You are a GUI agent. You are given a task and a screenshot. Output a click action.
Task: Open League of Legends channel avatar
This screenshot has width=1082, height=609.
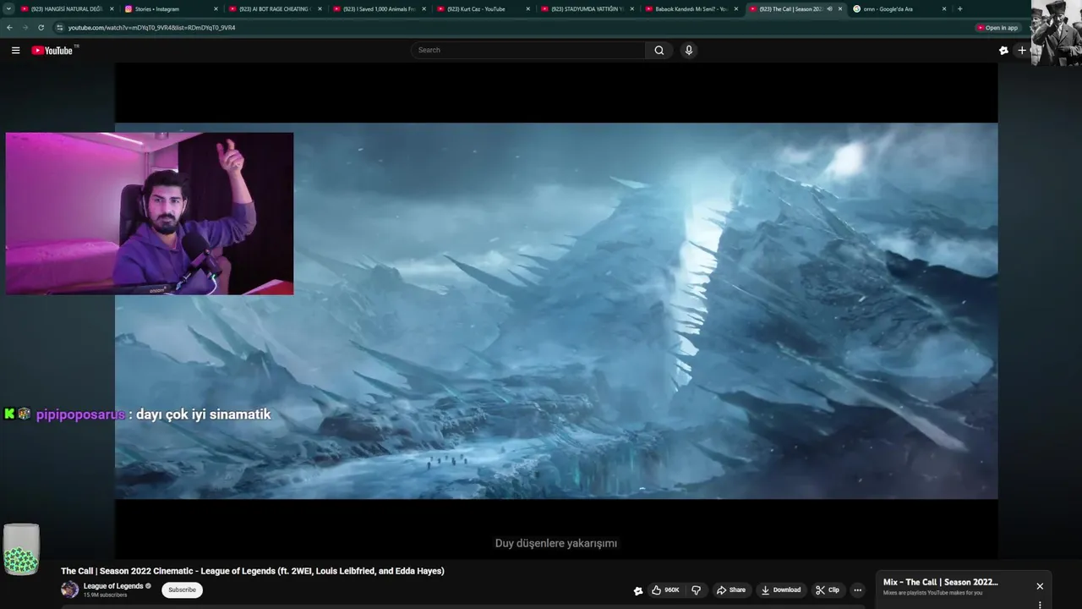pyautogui.click(x=69, y=590)
